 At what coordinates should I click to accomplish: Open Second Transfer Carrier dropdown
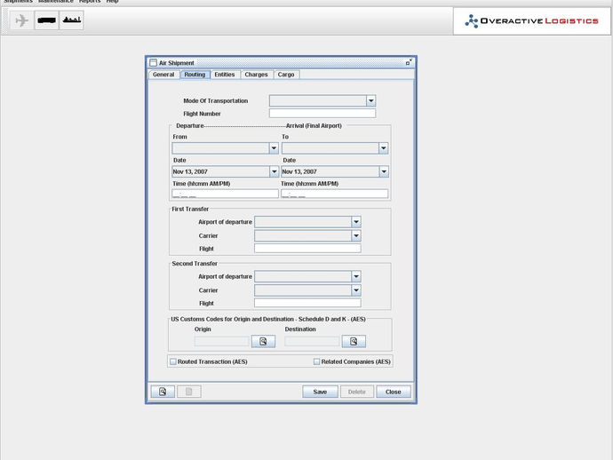click(x=355, y=290)
